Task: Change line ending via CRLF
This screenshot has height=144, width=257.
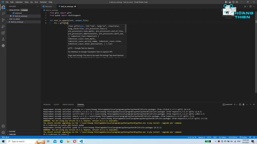Action: 215,137
